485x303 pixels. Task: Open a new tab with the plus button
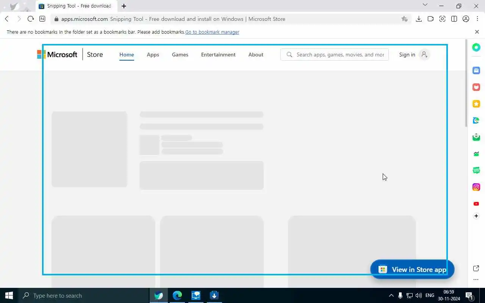pos(124,6)
